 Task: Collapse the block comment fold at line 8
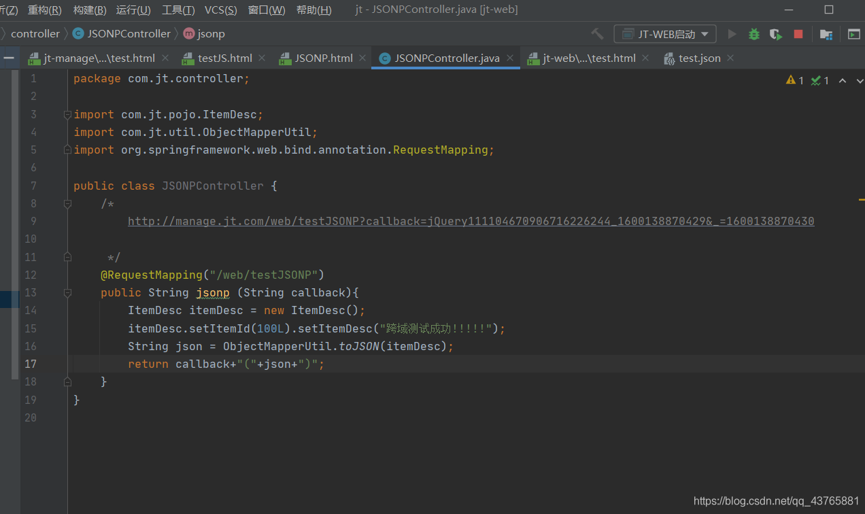pyautogui.click(x=67, y=203)
